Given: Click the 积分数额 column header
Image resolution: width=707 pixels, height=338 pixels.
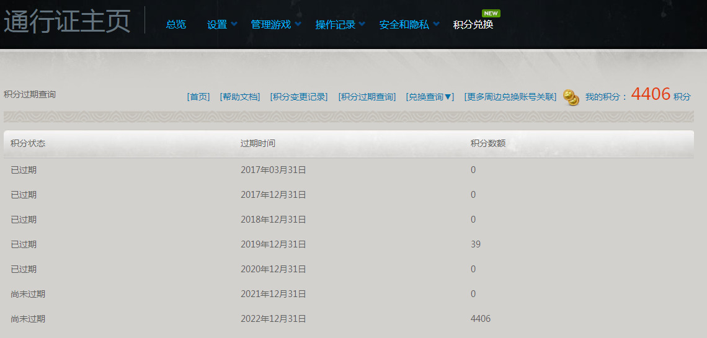Looking at the screenshot, I should click(488, 143).
